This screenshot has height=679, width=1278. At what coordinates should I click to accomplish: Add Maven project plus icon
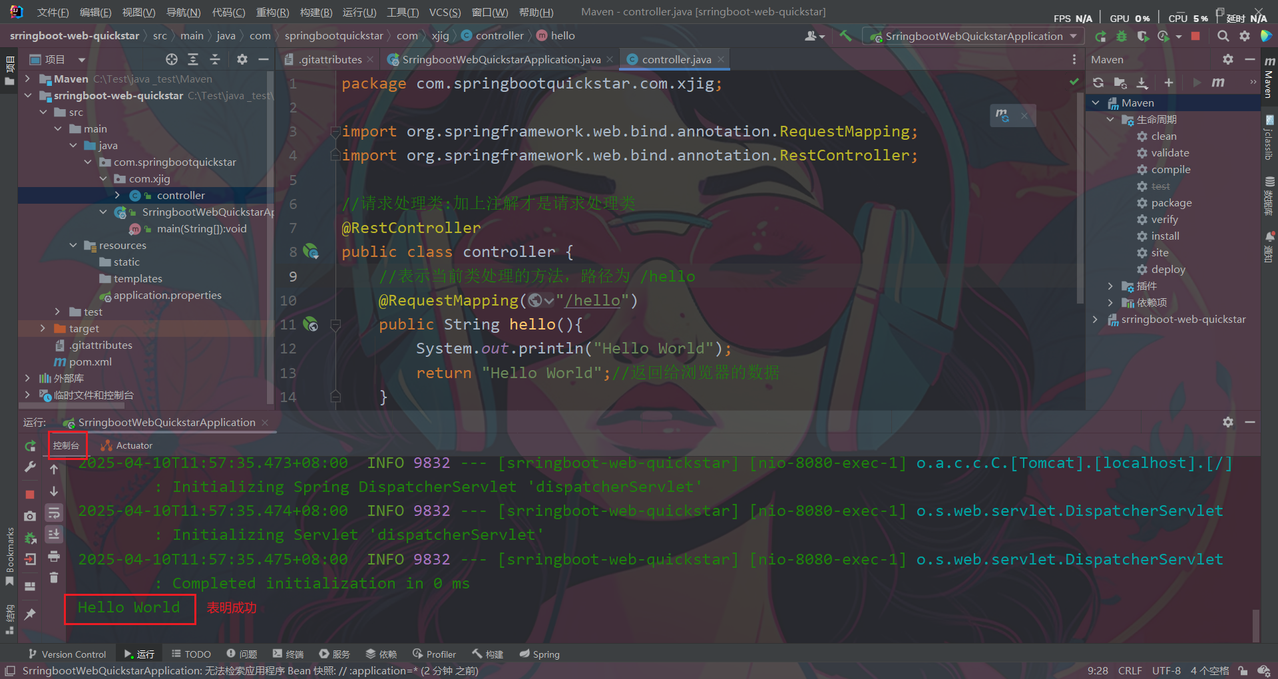(x=1168, y=83)
